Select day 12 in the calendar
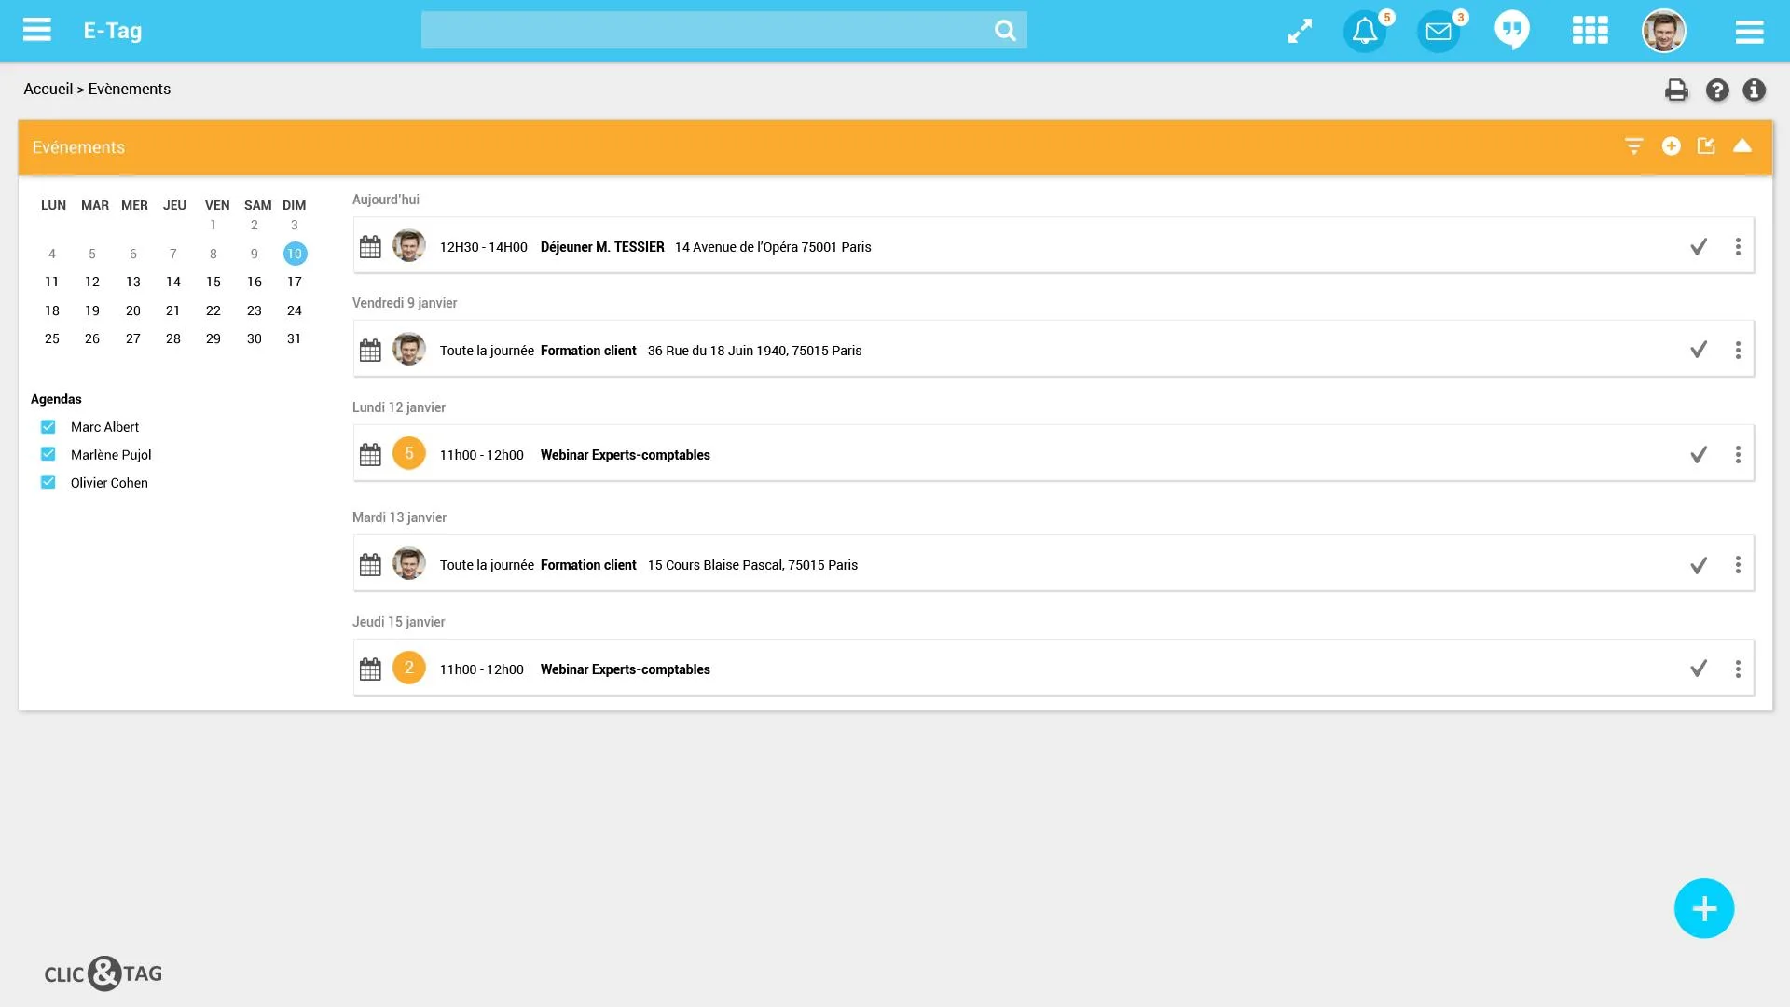This screenshot has height=1007, width=1790. (92, 282)
